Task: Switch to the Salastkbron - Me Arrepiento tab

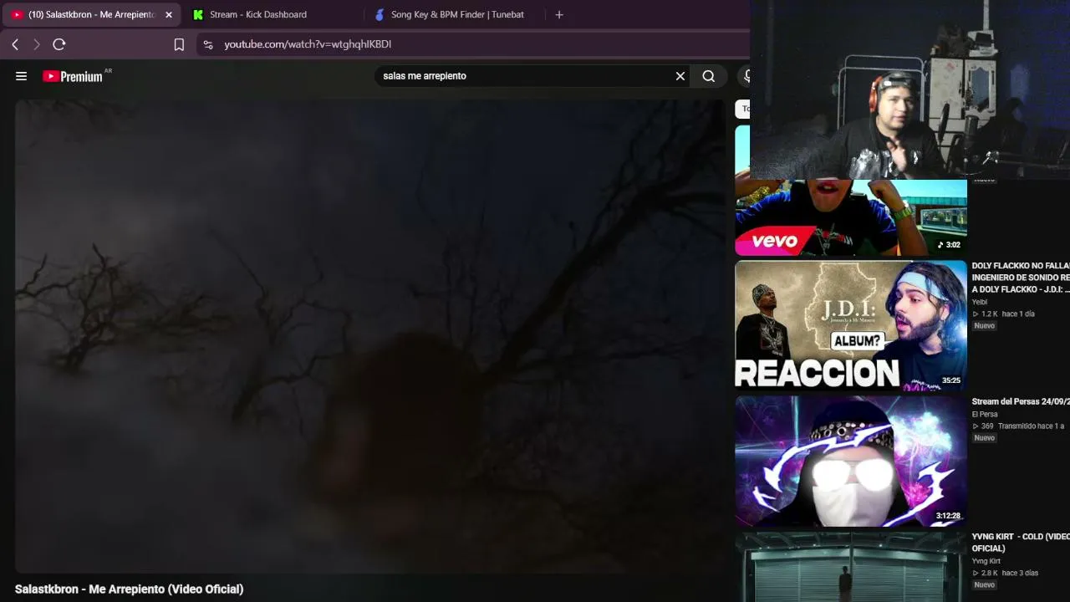Action: [92, 14]
